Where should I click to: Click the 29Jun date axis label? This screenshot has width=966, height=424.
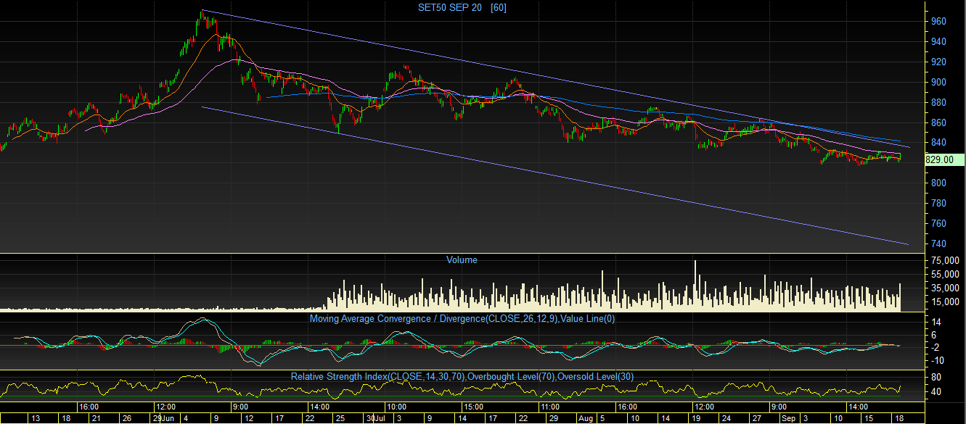click(x=163, y=418)
